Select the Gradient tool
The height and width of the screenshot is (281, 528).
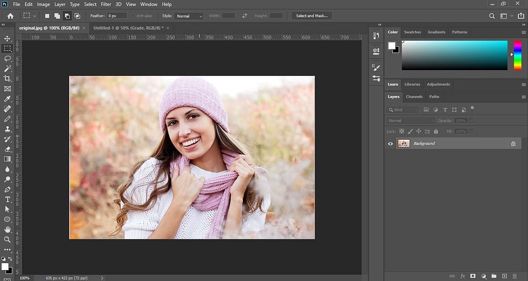(x=7, y=159)
